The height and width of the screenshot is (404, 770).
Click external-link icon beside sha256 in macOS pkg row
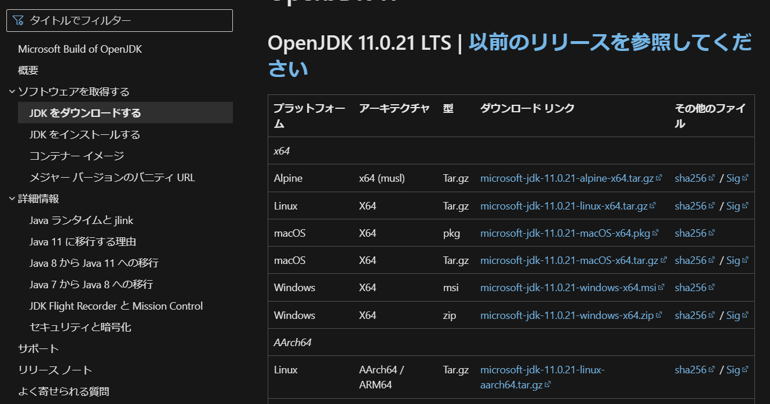point(712,233)
